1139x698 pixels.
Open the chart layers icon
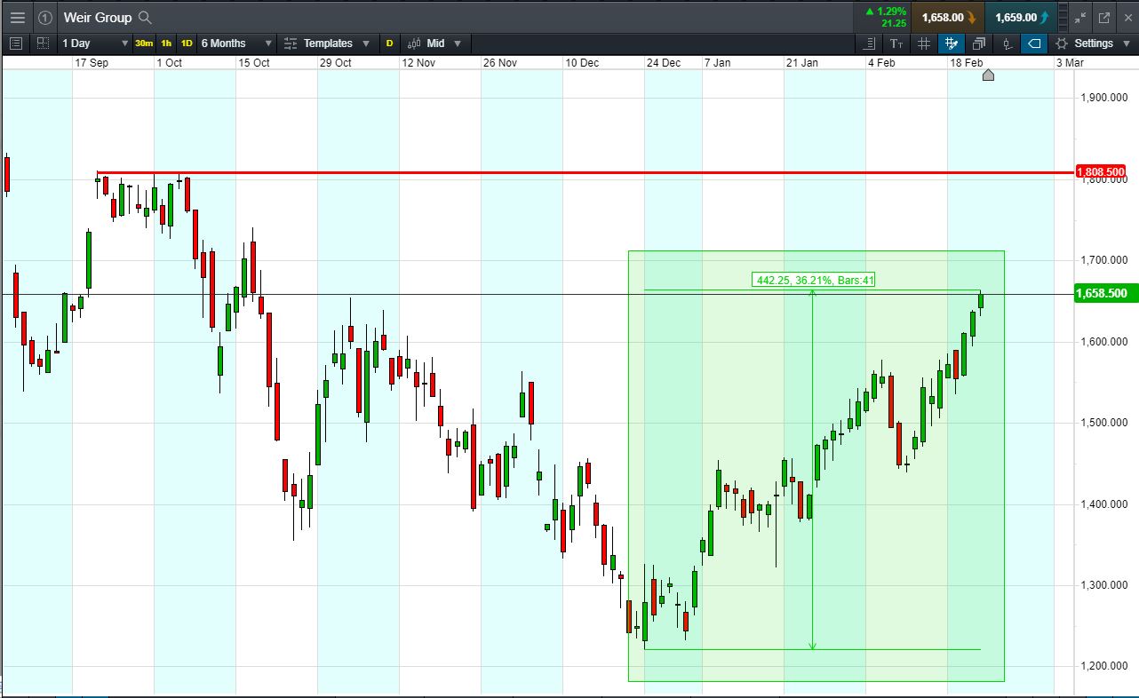click(x=978, y=44)
